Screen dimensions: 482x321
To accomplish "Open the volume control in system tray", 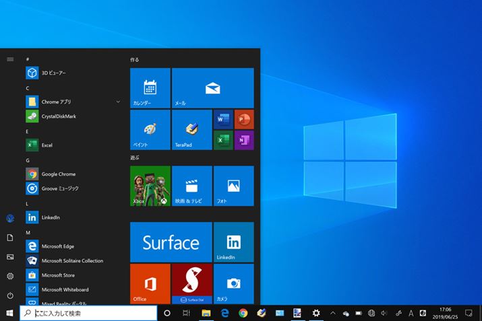I will pyautogui.click(x=384, y=313).
